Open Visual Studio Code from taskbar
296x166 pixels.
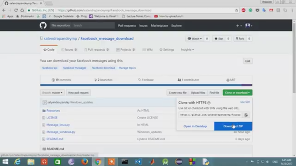click(138, 162)
